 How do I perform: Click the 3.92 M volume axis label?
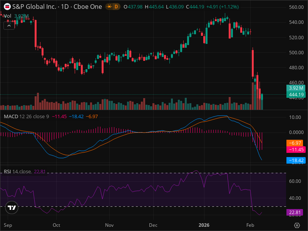tap(296, 88)
